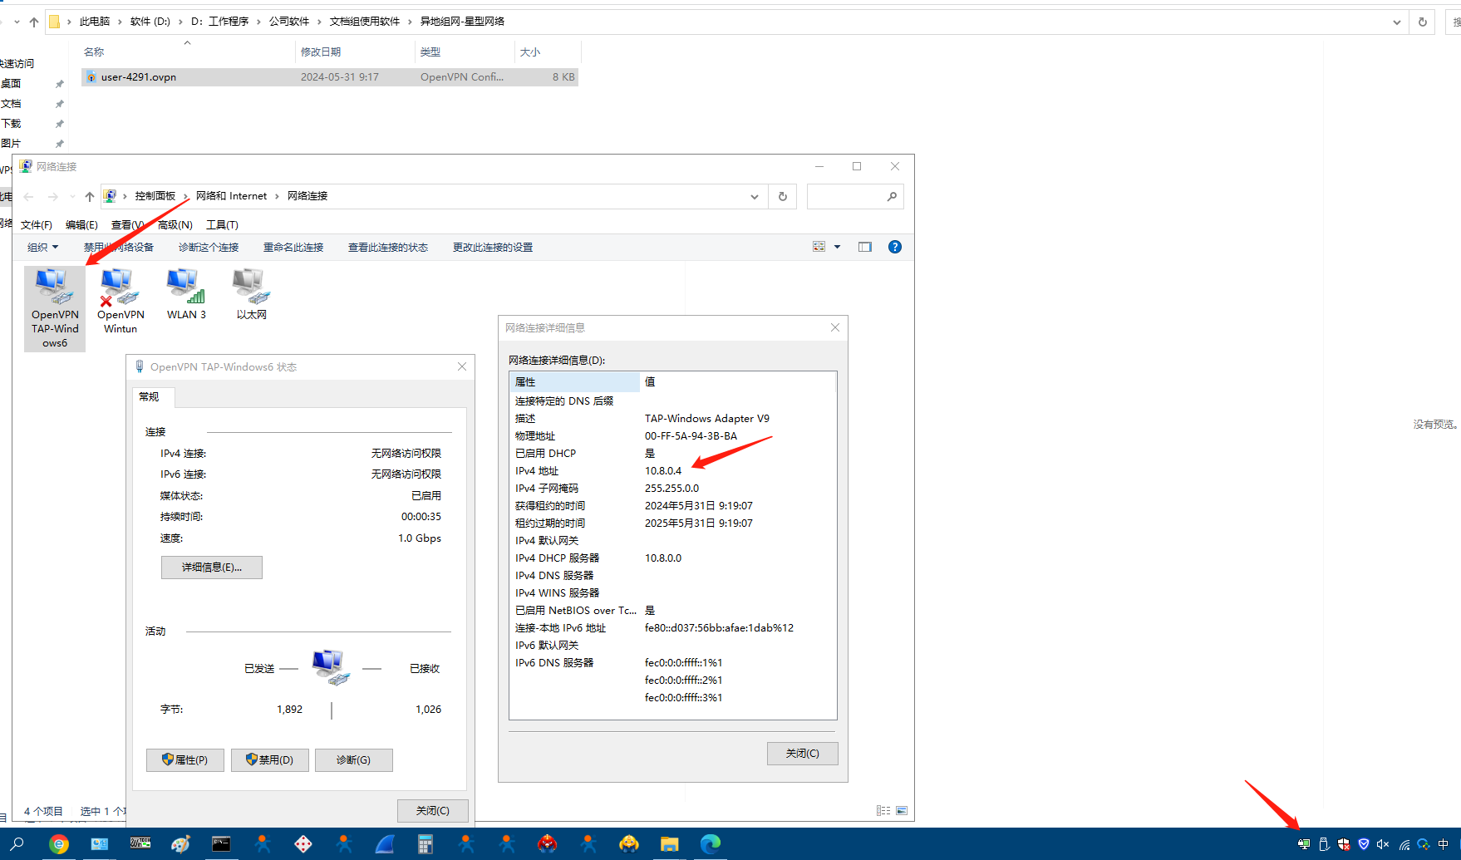Open Chrome from the taskbar
Screen dimensions: 1461x860
tap(58, 844)
